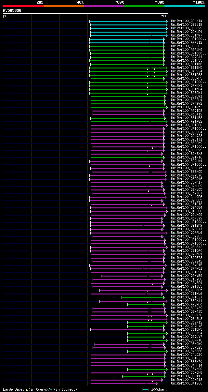Image resolution: width=208 pixels, height=392 pixels.
Task: Click the cyan alignment bar for Q9LXT4
Action: pos(128,21)
